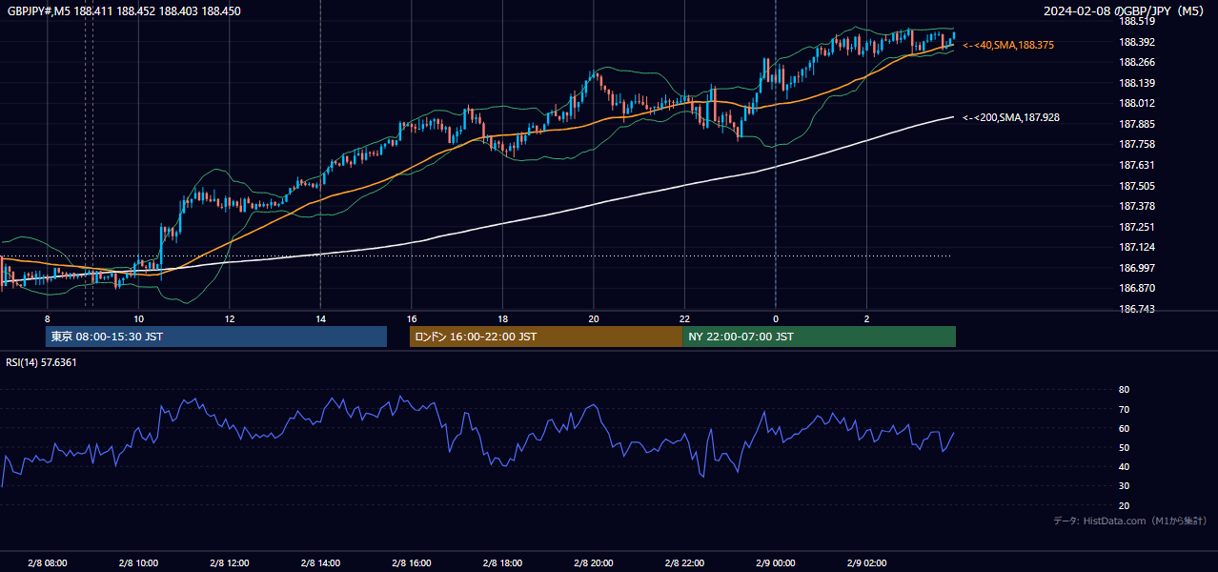
Task: Click hour tick 10 under the price chart
Action: 138,318
